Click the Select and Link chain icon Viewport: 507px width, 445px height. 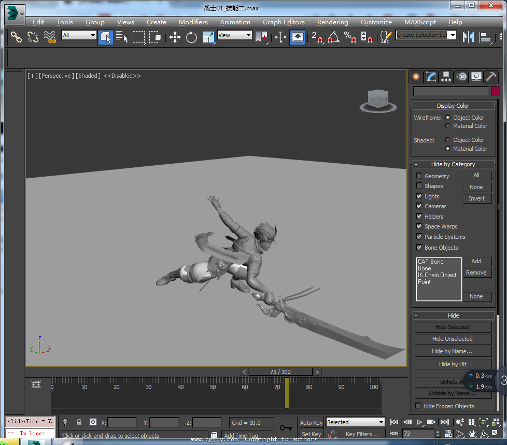(17, 37)
